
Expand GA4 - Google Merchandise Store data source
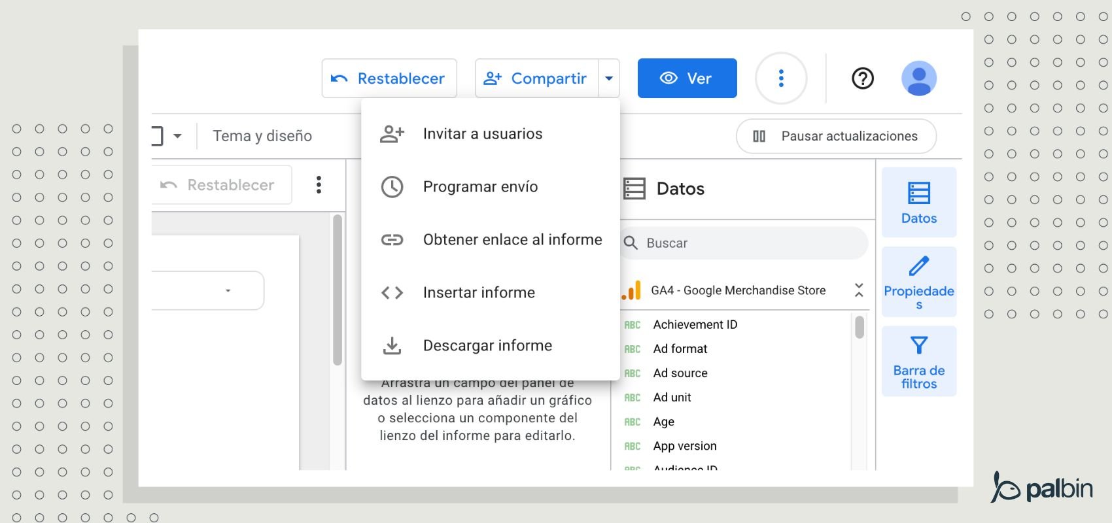pos(859,290)
